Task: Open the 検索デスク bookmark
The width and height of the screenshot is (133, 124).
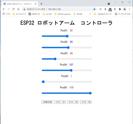Action: (x=34, y=14)
